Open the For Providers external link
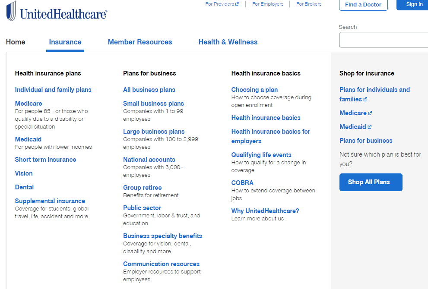 pyautogui.click(x=222, y=4)
